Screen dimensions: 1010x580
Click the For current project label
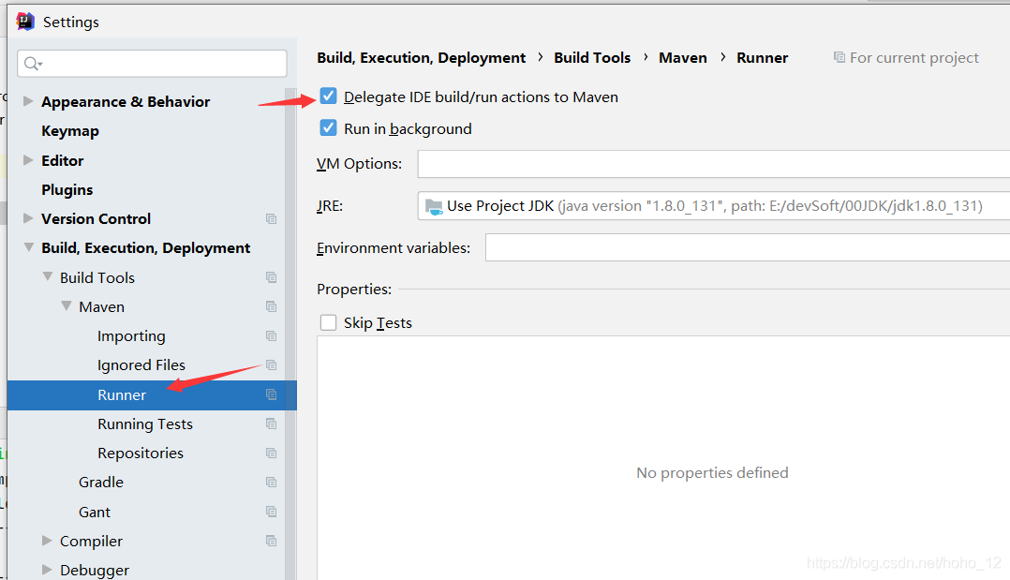[914, 58]
